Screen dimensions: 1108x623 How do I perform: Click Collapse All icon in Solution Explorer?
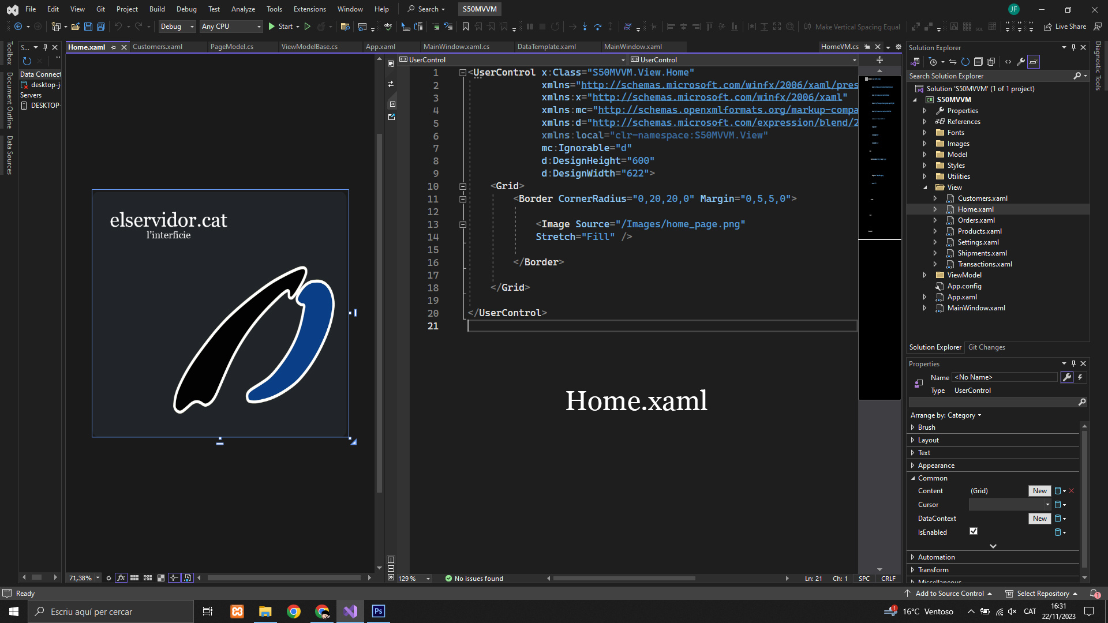[x=978, y=62]
